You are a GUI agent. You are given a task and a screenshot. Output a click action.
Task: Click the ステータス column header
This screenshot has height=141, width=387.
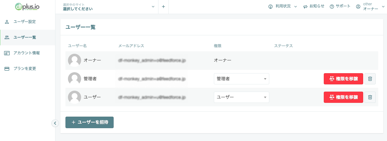point(283,46)
